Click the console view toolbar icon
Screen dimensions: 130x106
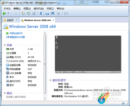click(x=66, y=13)
